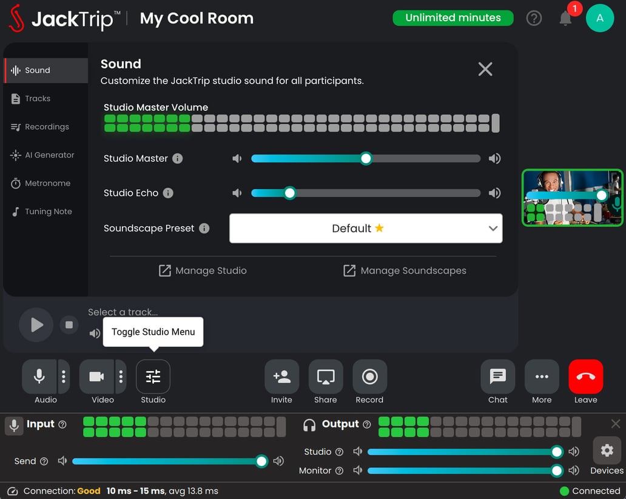
Task: Click the notification bell icon
Action: pyautogui.click(x=565, y=18)
